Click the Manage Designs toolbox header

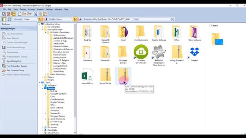18,29
